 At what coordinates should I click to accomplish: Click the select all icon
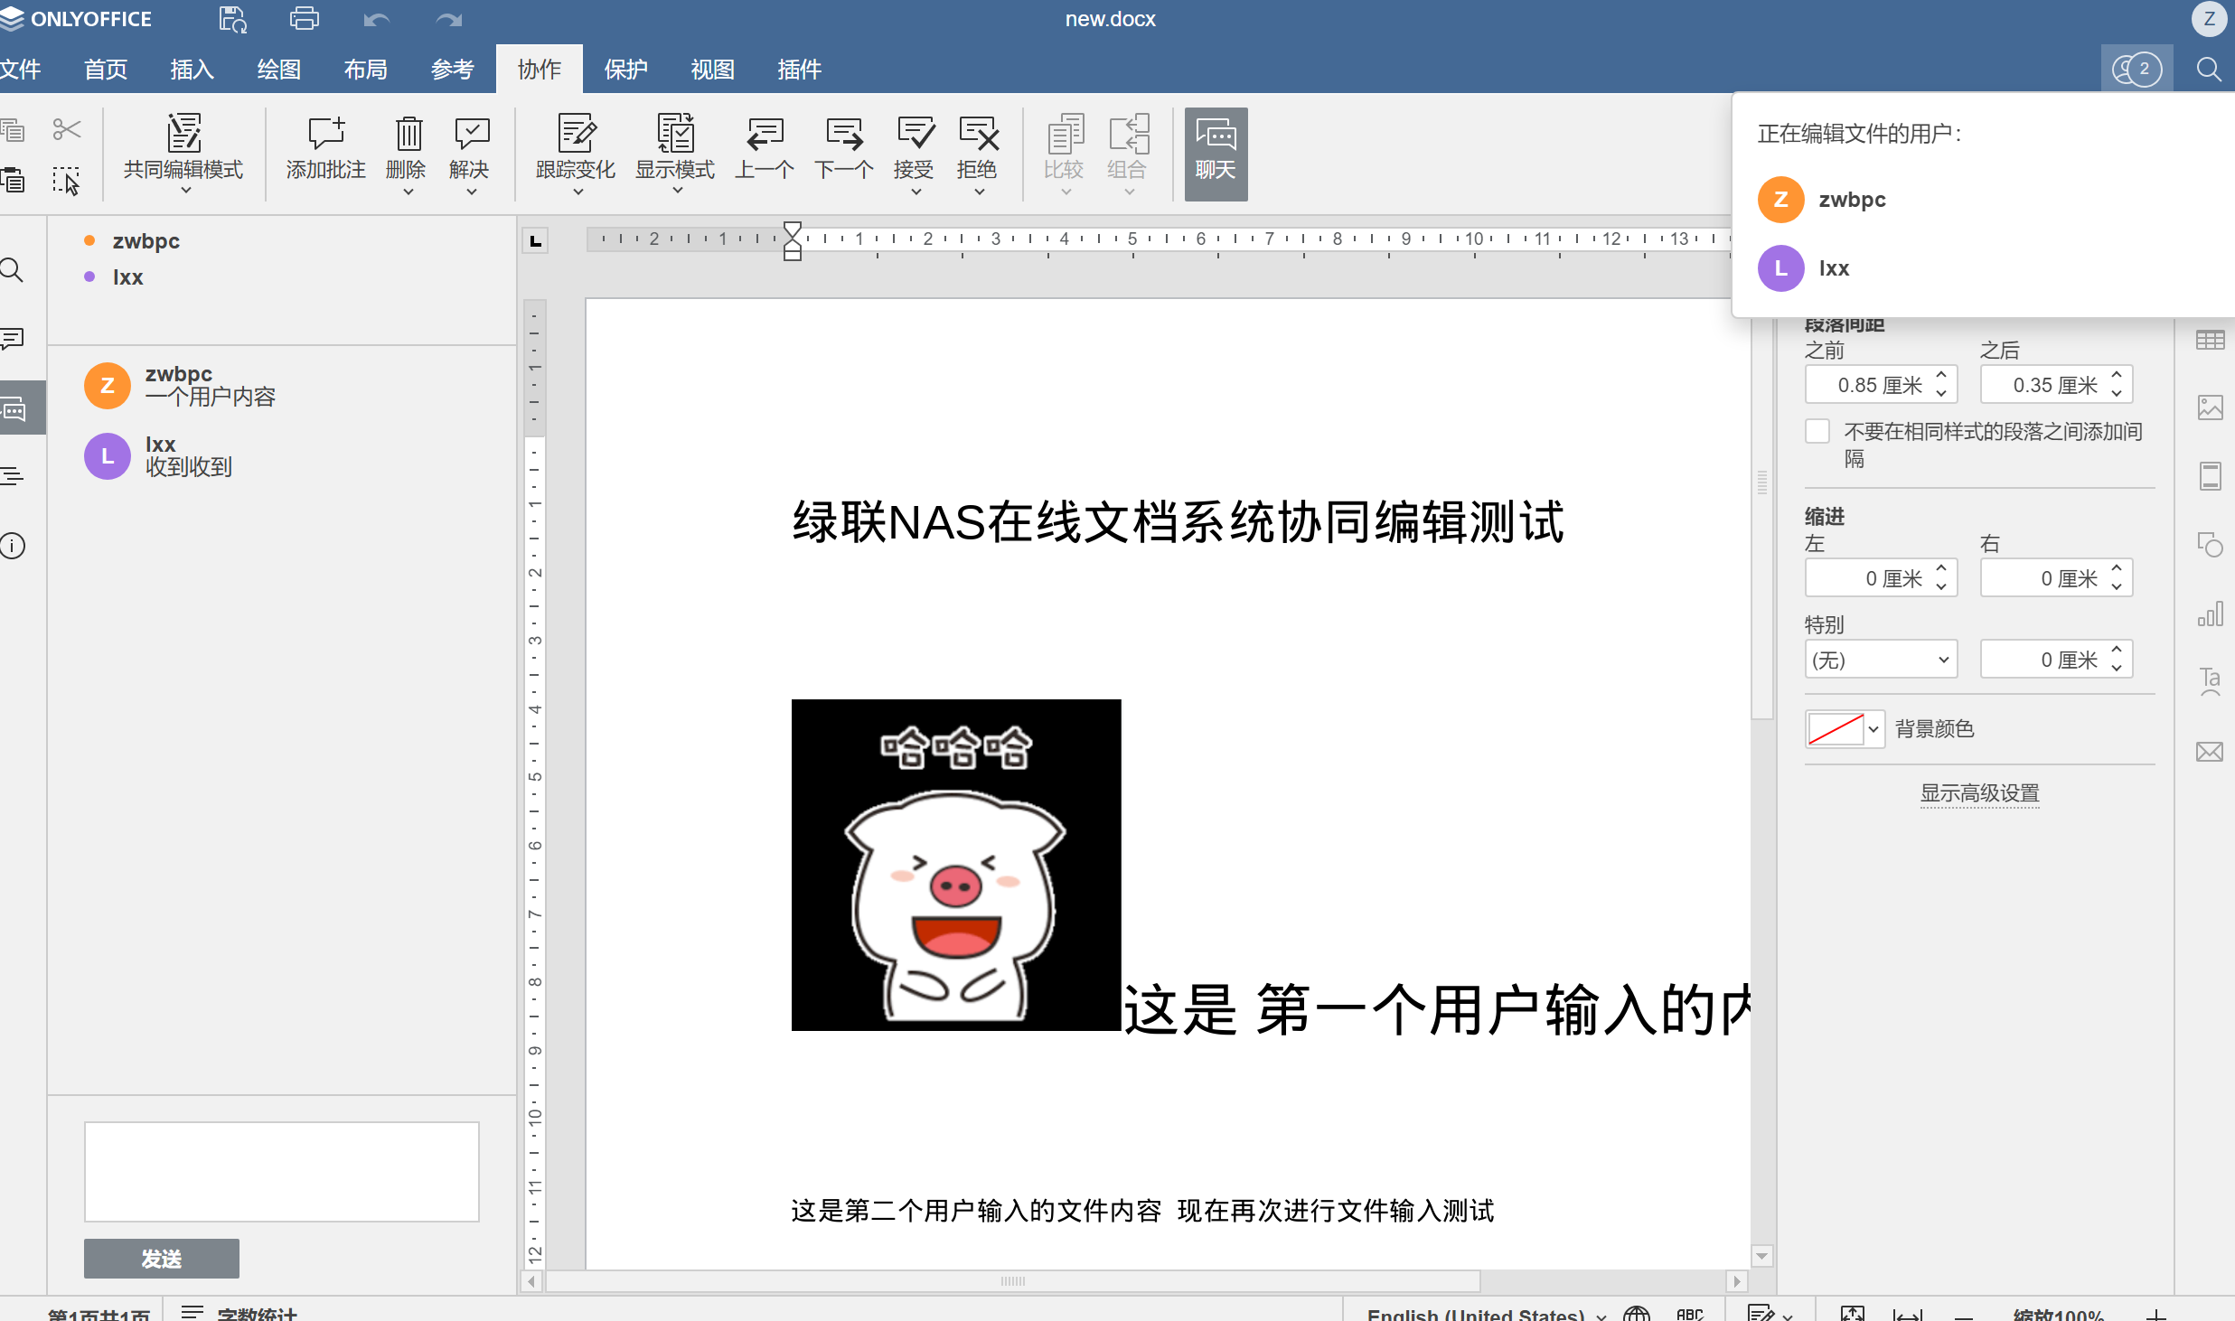[66, 181]
